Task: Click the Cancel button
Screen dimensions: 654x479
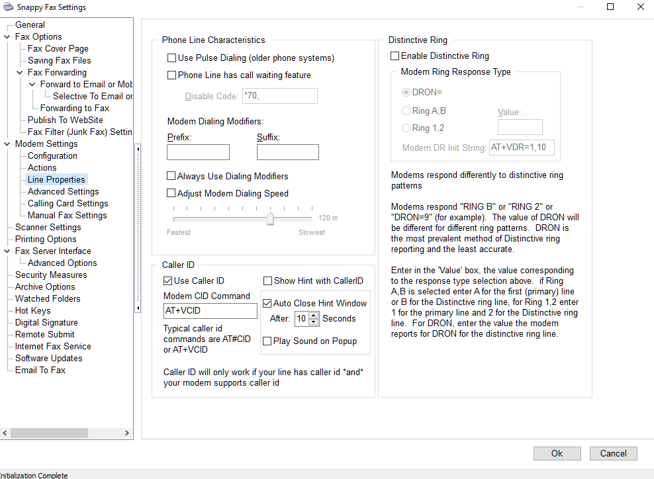Action: [613, 454]
